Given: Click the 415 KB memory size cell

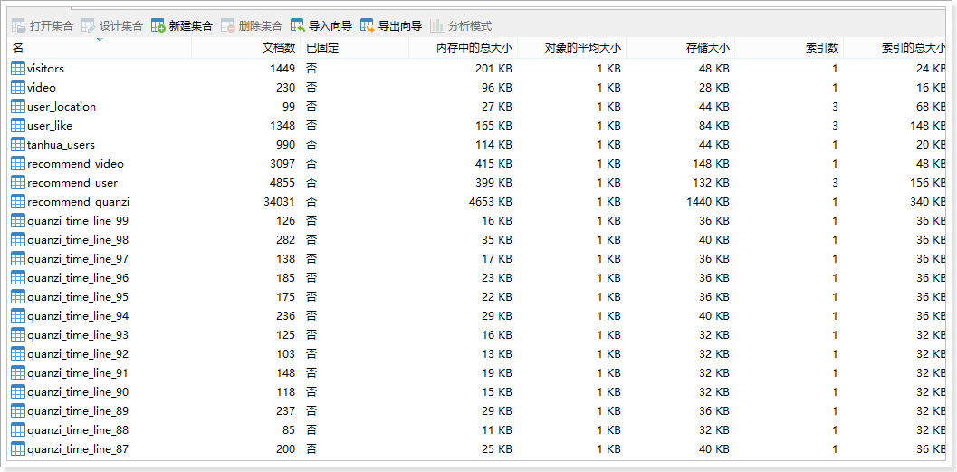Looking at the screenshot, I should click(493, 164).
